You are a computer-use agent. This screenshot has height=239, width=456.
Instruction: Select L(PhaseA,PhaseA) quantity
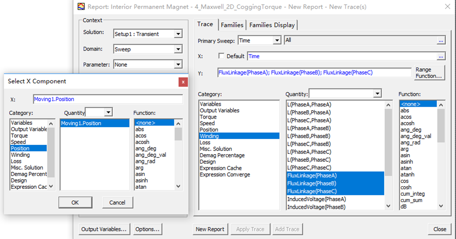pyautogui.click(x=335, y=104)
